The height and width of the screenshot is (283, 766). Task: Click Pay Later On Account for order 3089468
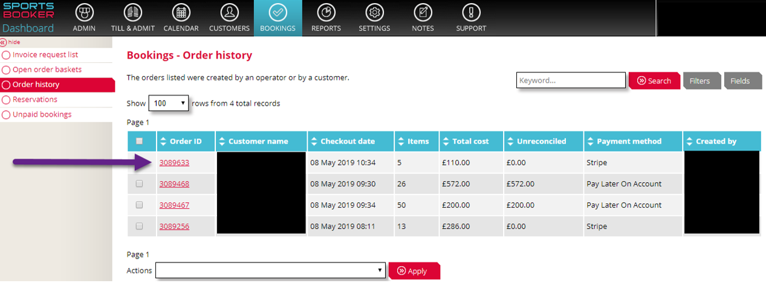click(x=624, y=183)
